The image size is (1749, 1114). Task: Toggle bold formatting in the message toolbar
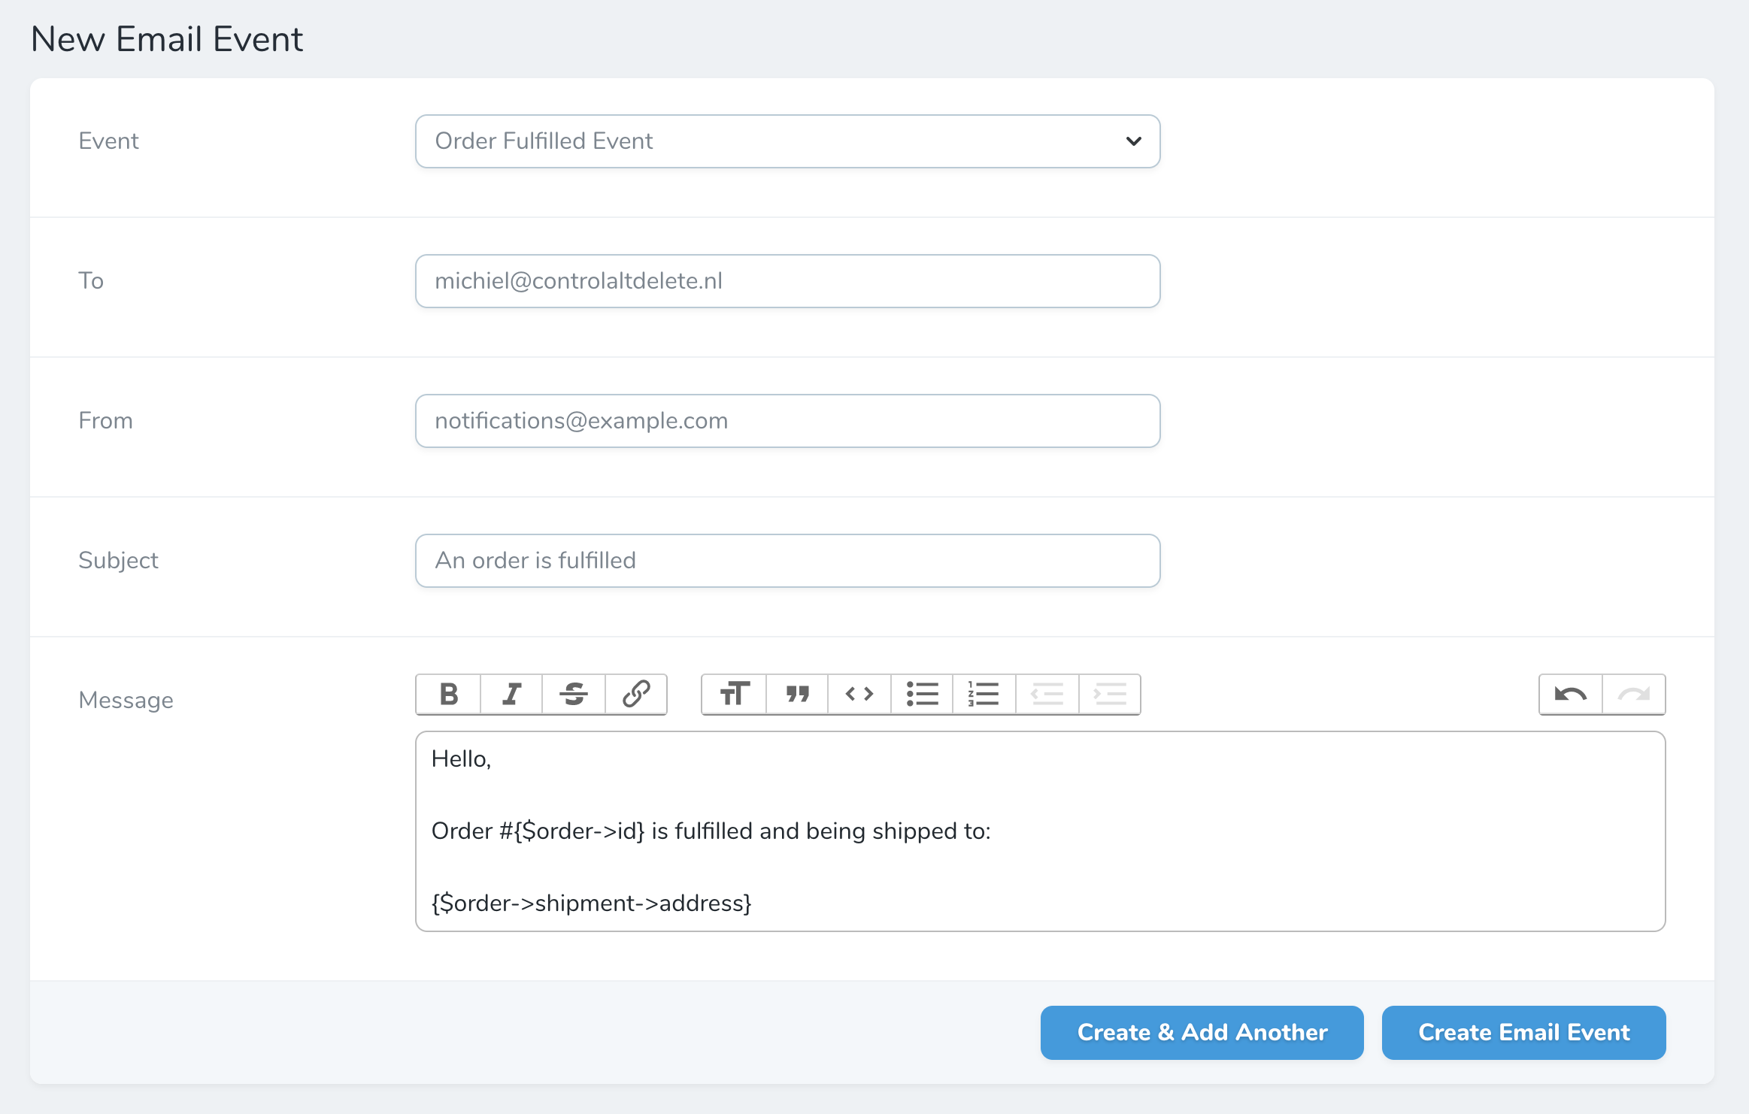(x=447, y=694)
